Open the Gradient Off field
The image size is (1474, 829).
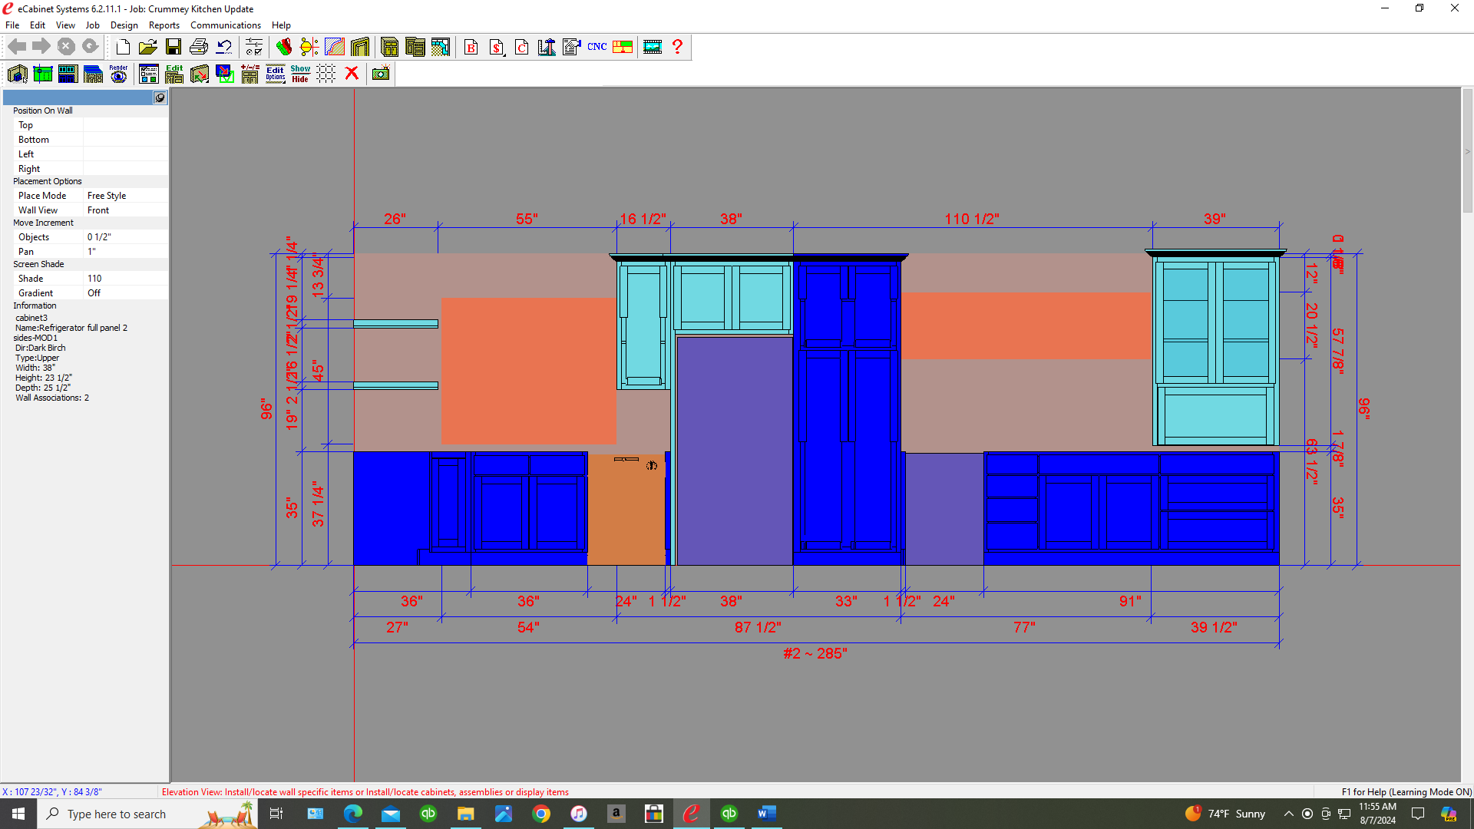point(125,293)
